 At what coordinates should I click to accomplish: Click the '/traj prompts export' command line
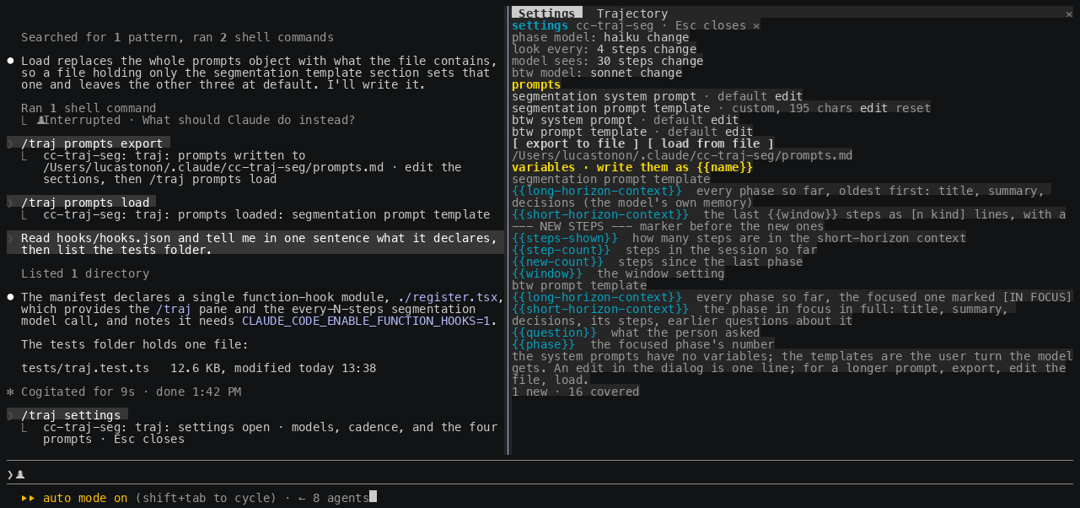(x=92, y=143)
